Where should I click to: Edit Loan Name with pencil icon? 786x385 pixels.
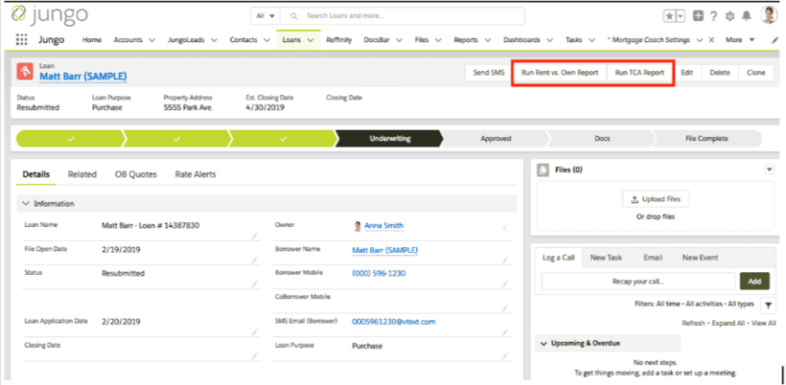(254, 235)
